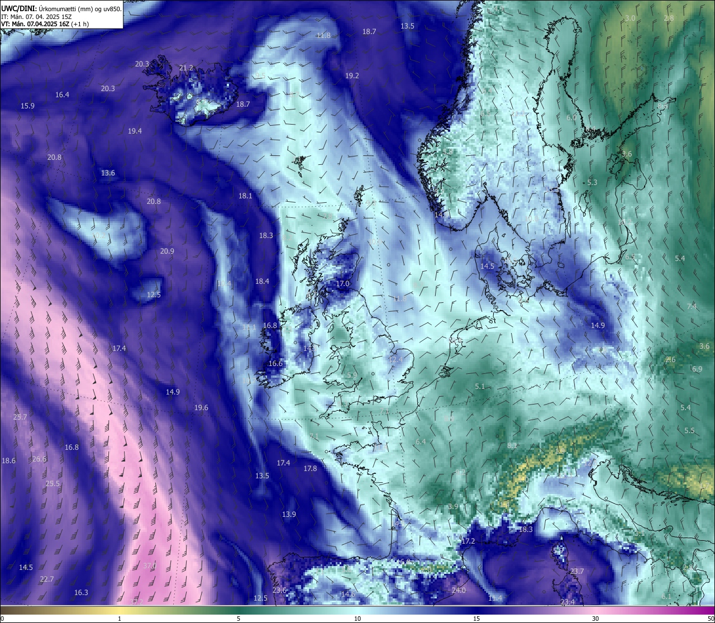Click the 2.8 value label

pos(669,18)
